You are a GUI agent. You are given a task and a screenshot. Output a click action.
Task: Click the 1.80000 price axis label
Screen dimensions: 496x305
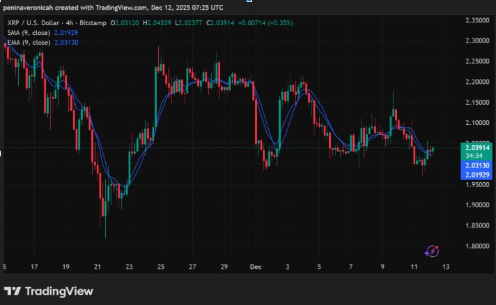pyautogui.click(x=477, y=246)
